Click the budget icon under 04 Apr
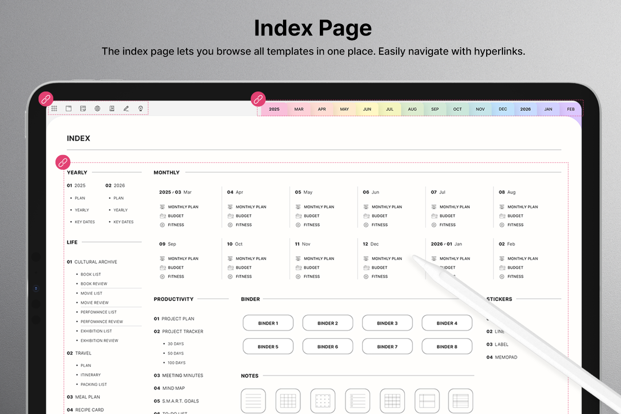The height and width of the screenshot is (414, 621). pos(230,216)
